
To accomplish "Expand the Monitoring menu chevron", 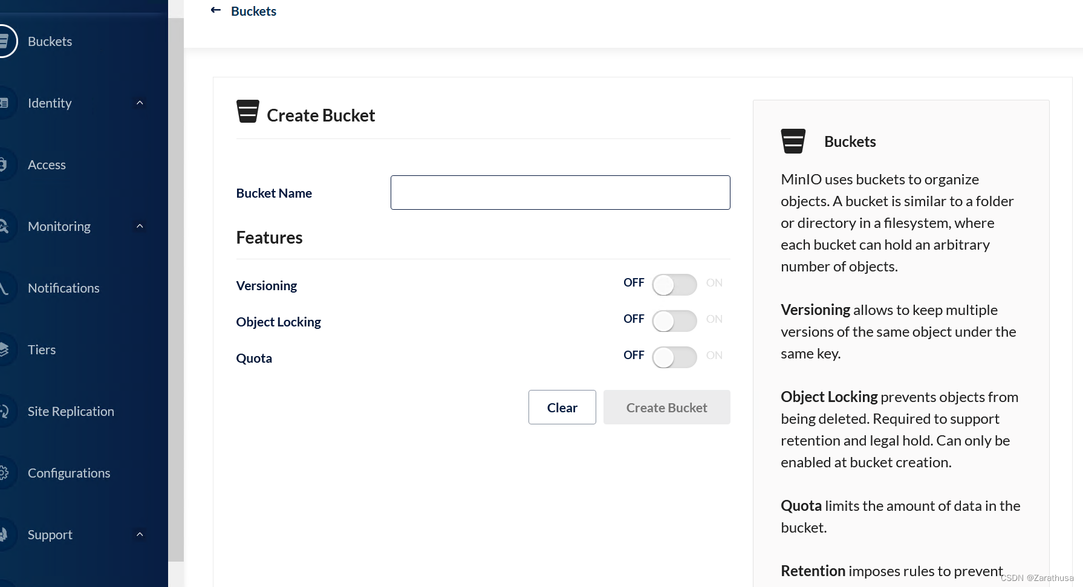I will click(x=140, y=226).
